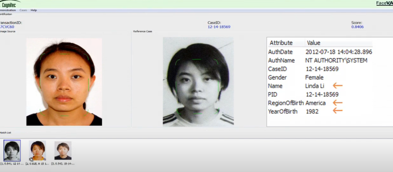Select the YearOfBirth value 1982
393x172 pixels.
312,111
